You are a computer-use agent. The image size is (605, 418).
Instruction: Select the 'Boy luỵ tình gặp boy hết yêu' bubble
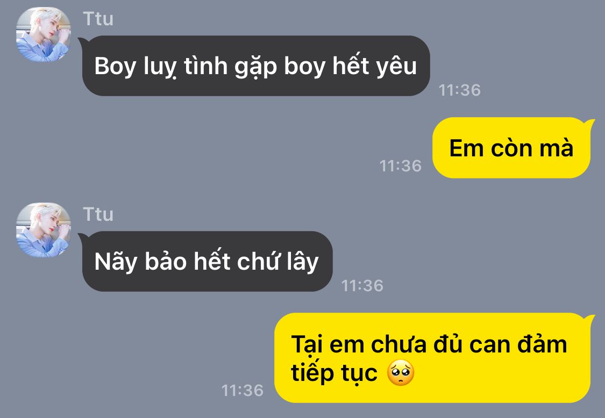[256, 66]
